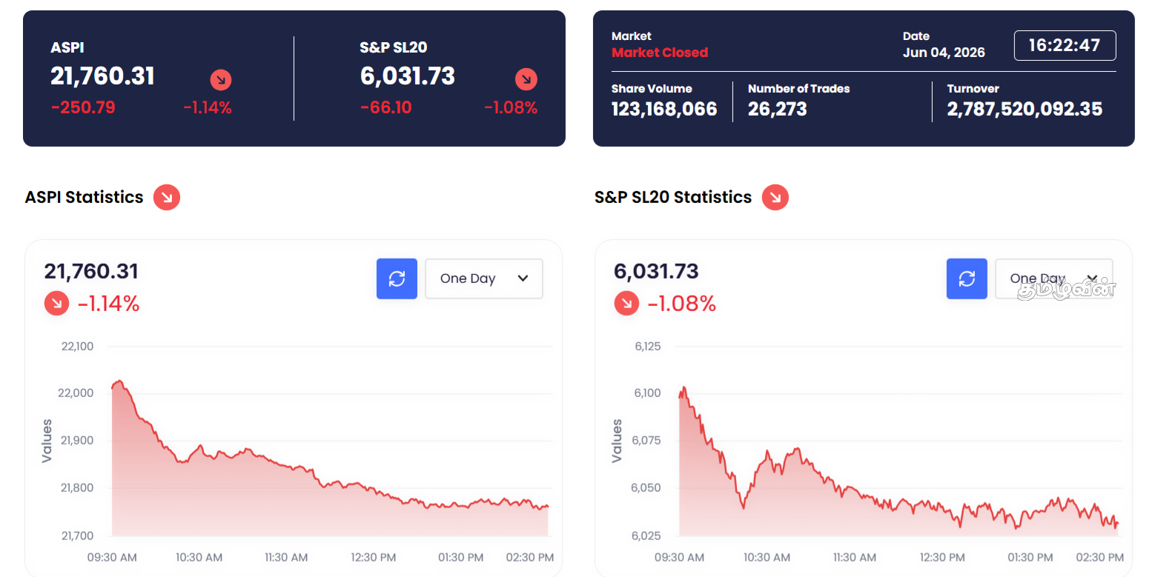Click the Market Closed status text

click(660, 53)
